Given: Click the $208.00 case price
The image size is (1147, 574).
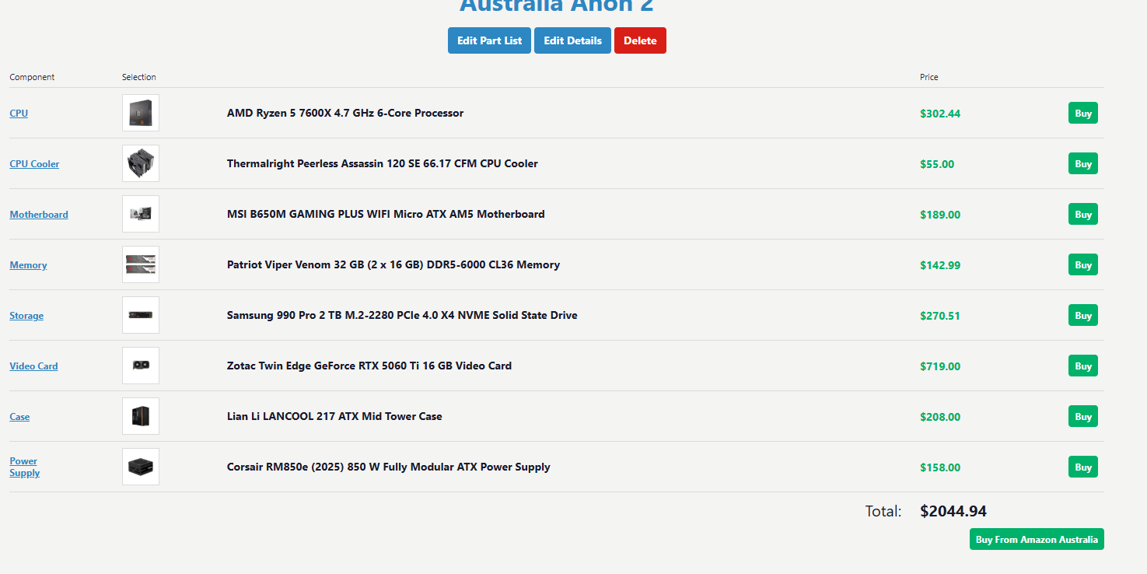Looking at the screenshot, I should point(940,417).
